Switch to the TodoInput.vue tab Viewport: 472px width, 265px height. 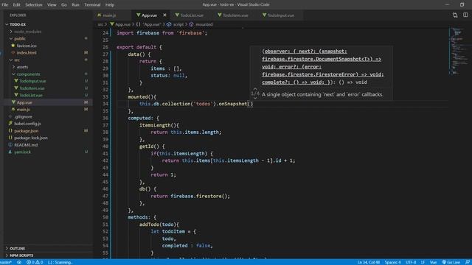pyautogui.click(x=280, y=15)
